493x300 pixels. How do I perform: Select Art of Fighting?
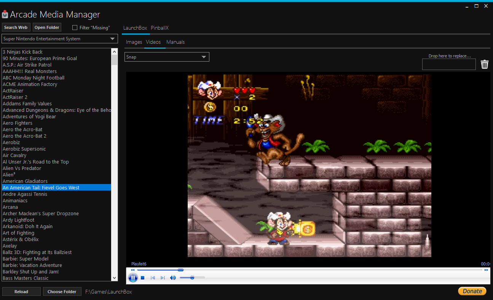click(57, 233)
